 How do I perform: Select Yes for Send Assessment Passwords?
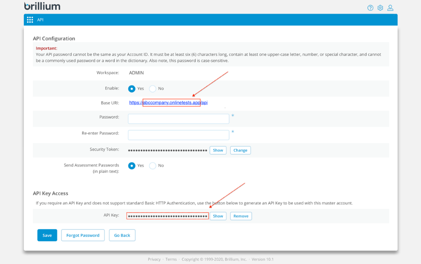tap(132, 166)
